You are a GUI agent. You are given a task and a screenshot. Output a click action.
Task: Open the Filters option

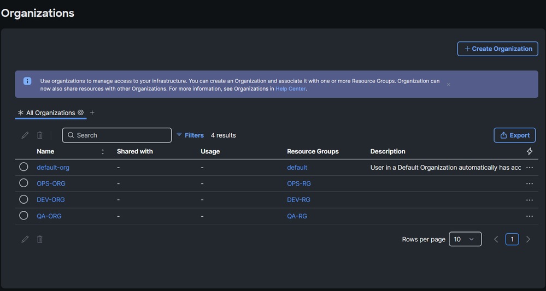pos(190,135)
